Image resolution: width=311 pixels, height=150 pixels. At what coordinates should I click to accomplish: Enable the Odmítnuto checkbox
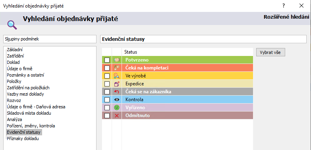[x=107, y=115]
